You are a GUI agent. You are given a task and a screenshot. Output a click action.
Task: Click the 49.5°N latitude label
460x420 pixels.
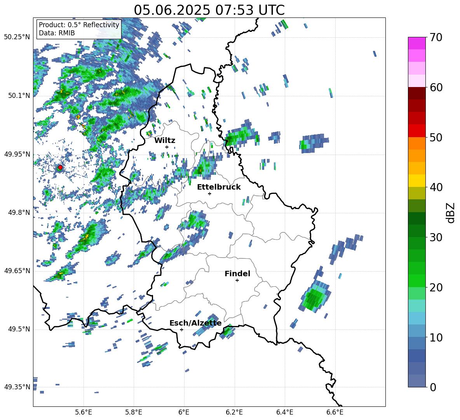19,329
